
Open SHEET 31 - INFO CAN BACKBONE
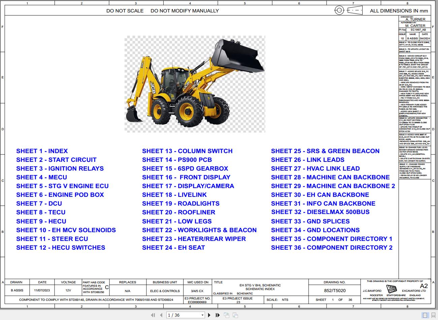323,204
